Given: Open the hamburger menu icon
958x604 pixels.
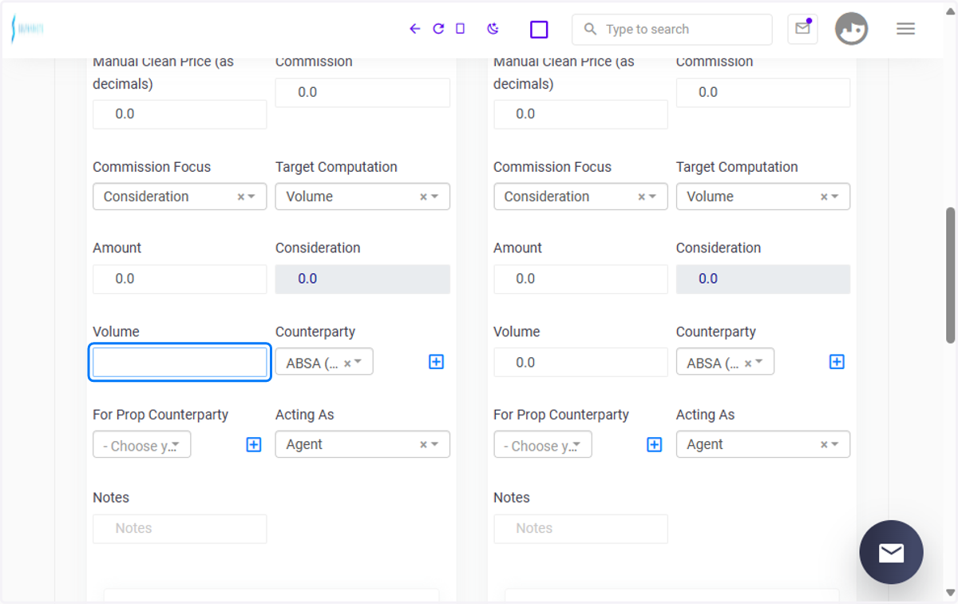Looking at the screenshot, I should point(905,29).
